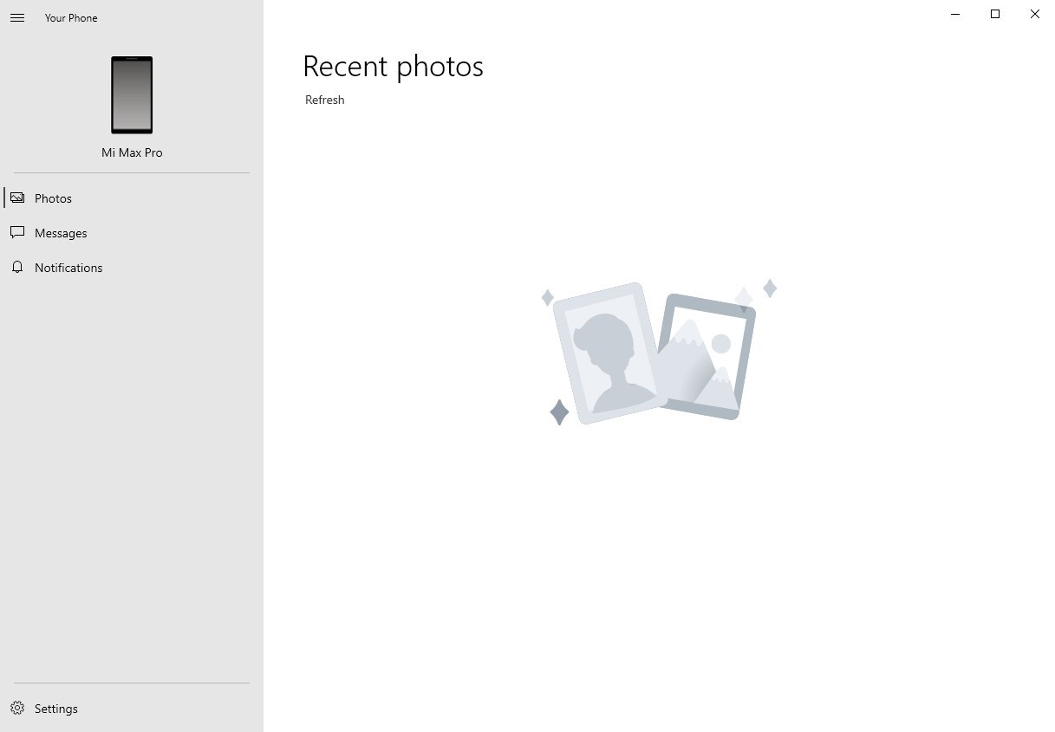Image resolution: width=1055 pixels, height=732 pixels.
Task: Click the phone device image
Action: pyautogui.click(x=132, y=95)
